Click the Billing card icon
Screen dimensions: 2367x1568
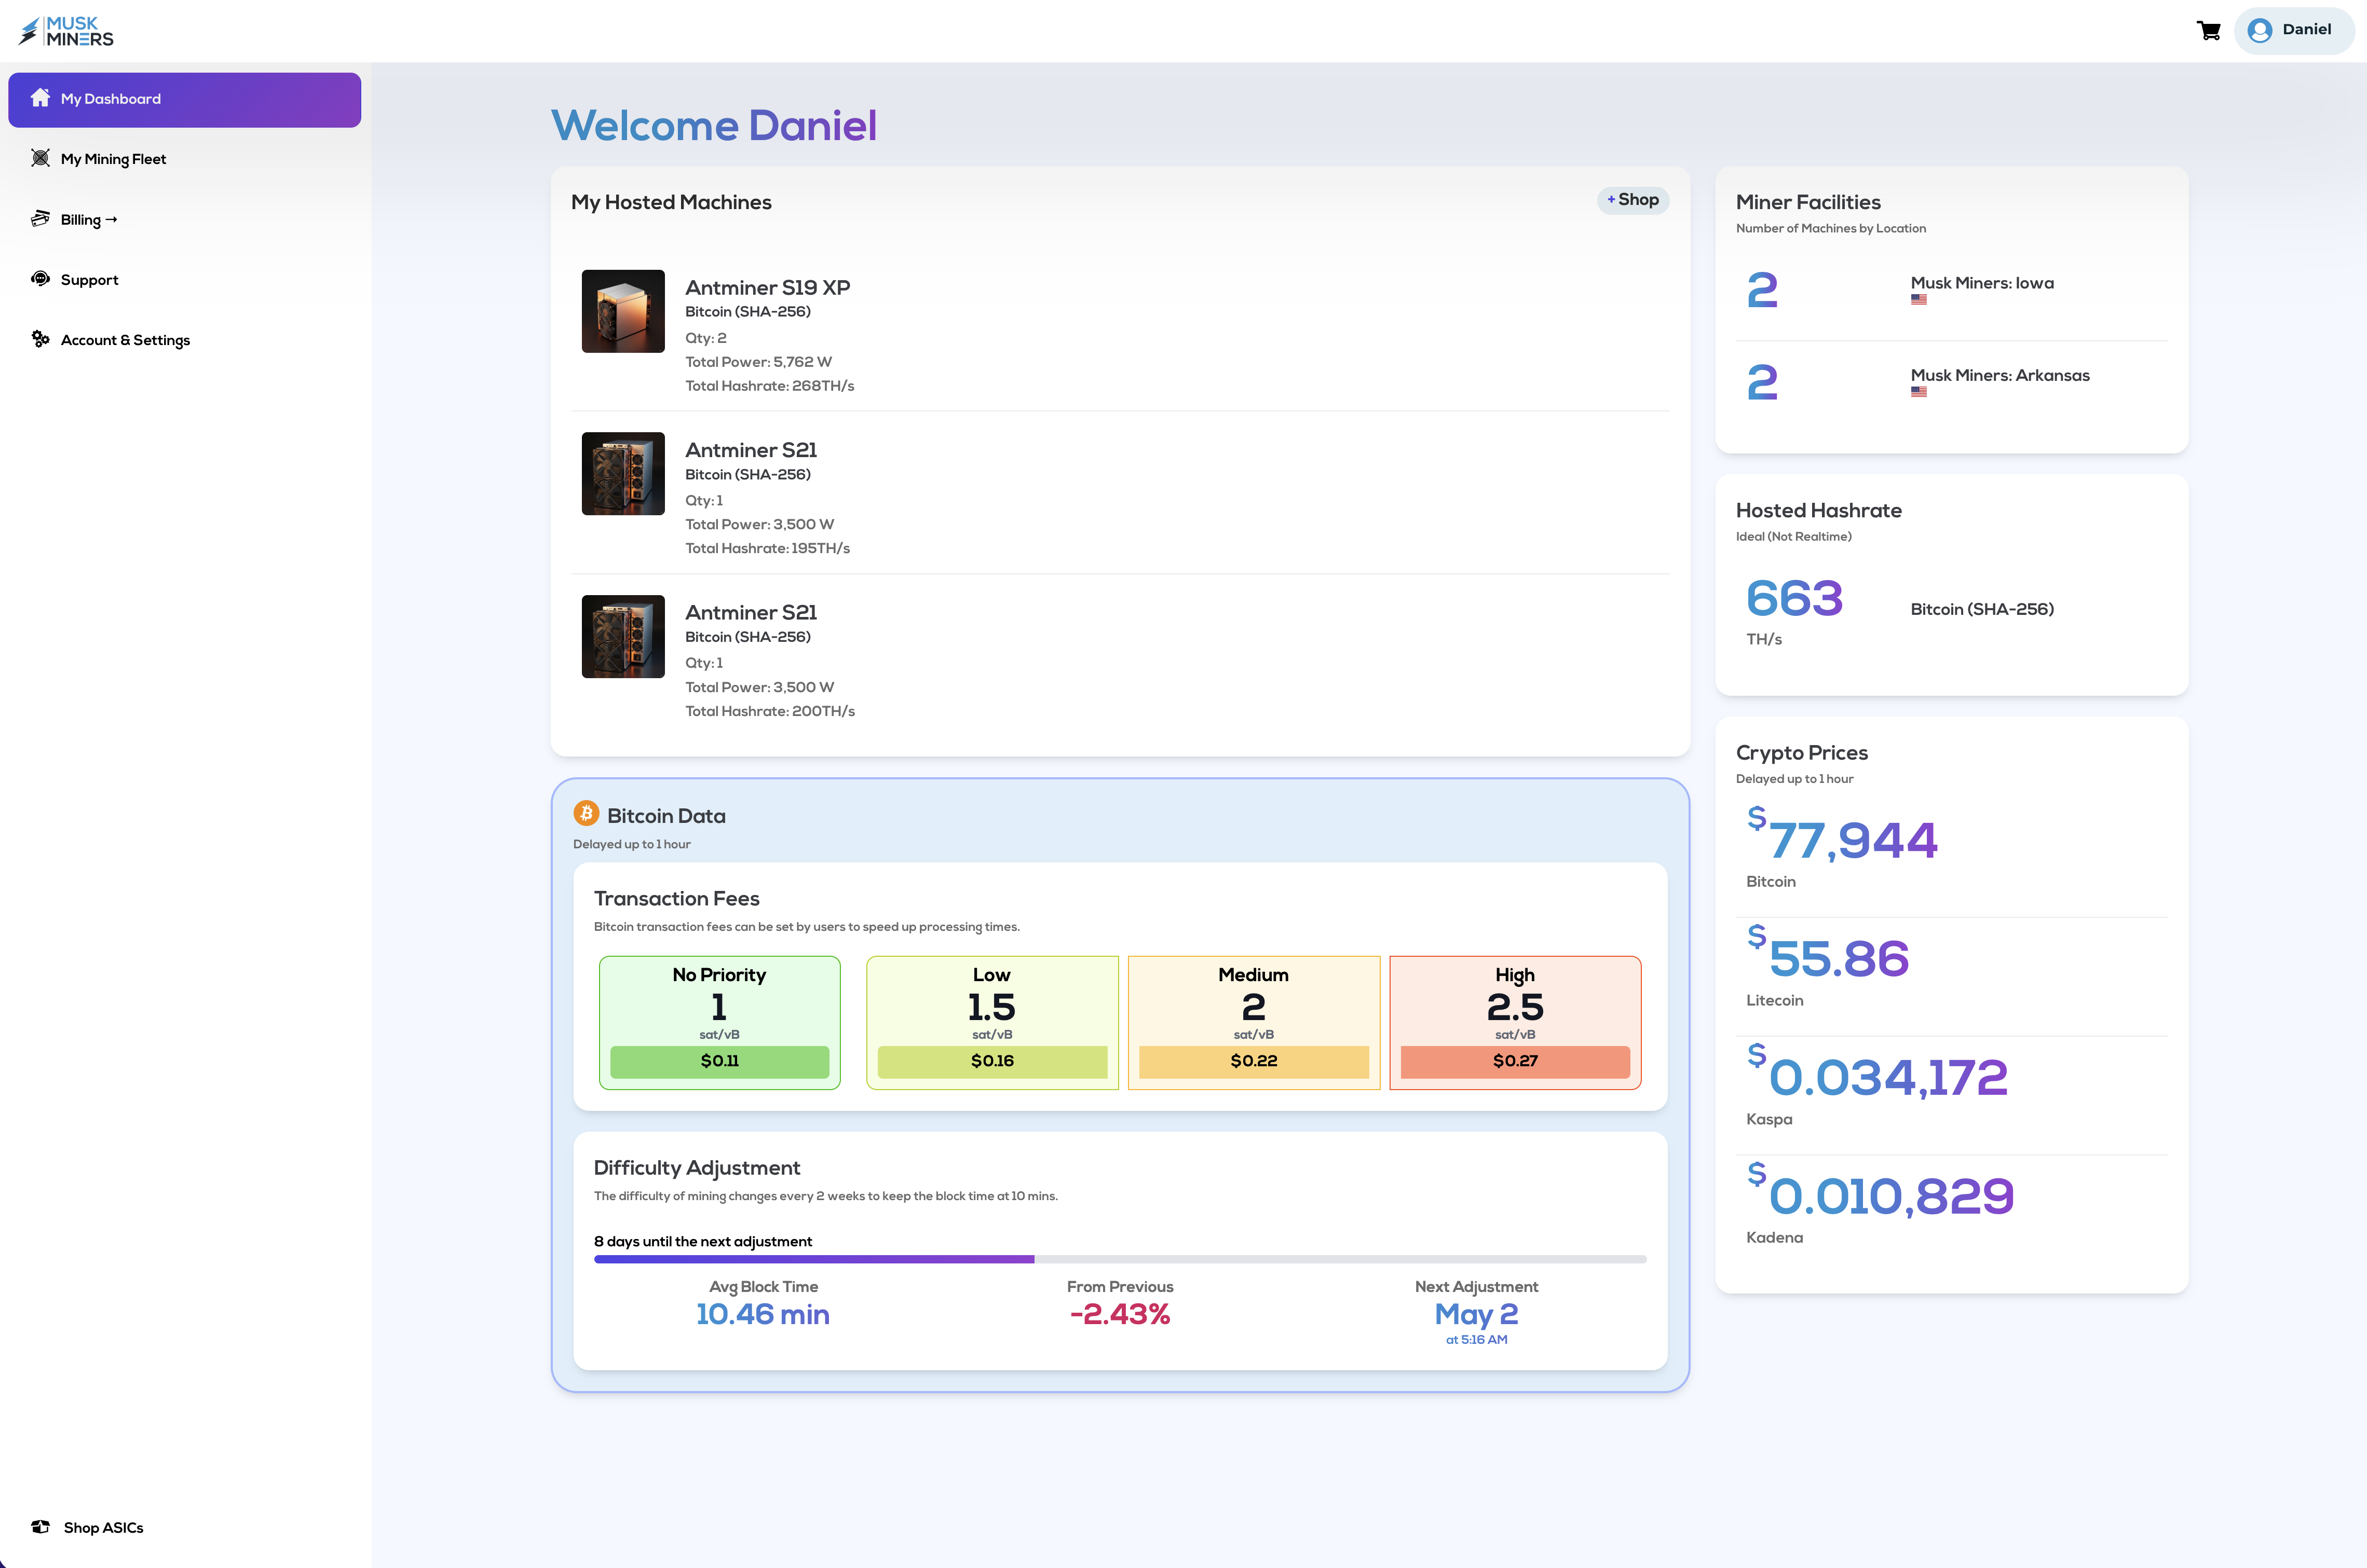[40, 218]
